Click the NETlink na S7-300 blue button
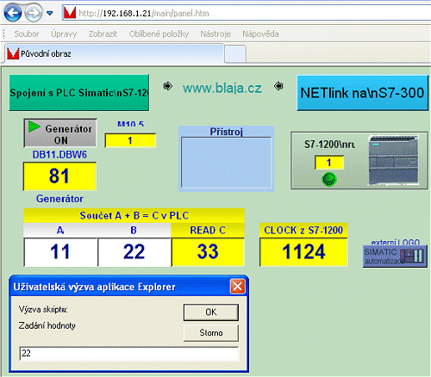431x377 pixels. point(362,93)
